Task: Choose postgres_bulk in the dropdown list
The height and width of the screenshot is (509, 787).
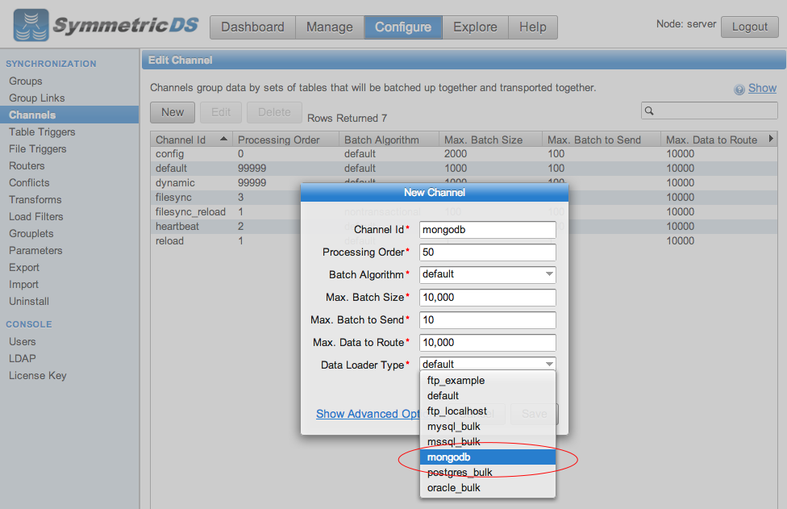Action: pos(460,473)
